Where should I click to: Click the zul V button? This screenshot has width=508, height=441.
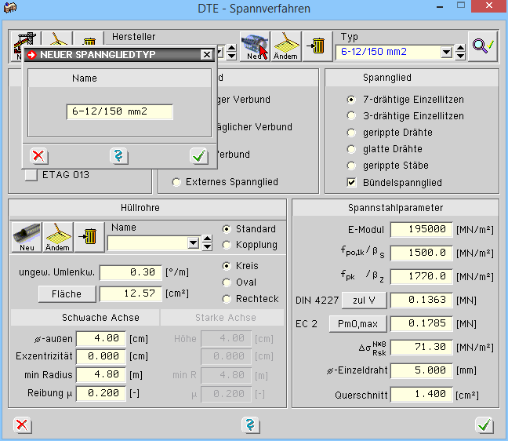(x=363, y=300)
